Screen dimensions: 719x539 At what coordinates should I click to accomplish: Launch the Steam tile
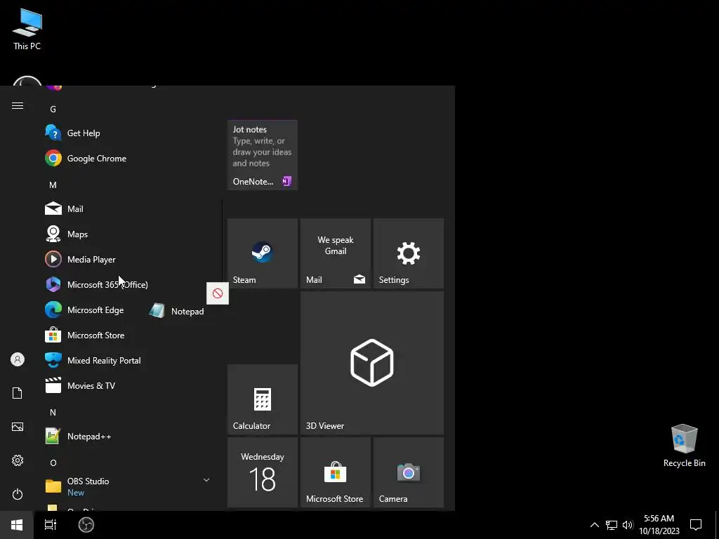263,253
